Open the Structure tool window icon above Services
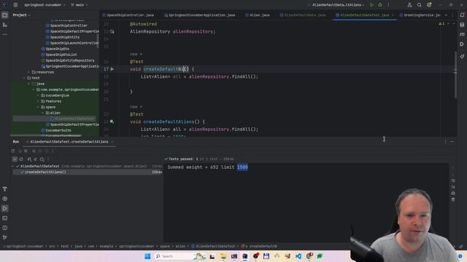Viewport: 467px width, 262px height. tap(5, 189)
